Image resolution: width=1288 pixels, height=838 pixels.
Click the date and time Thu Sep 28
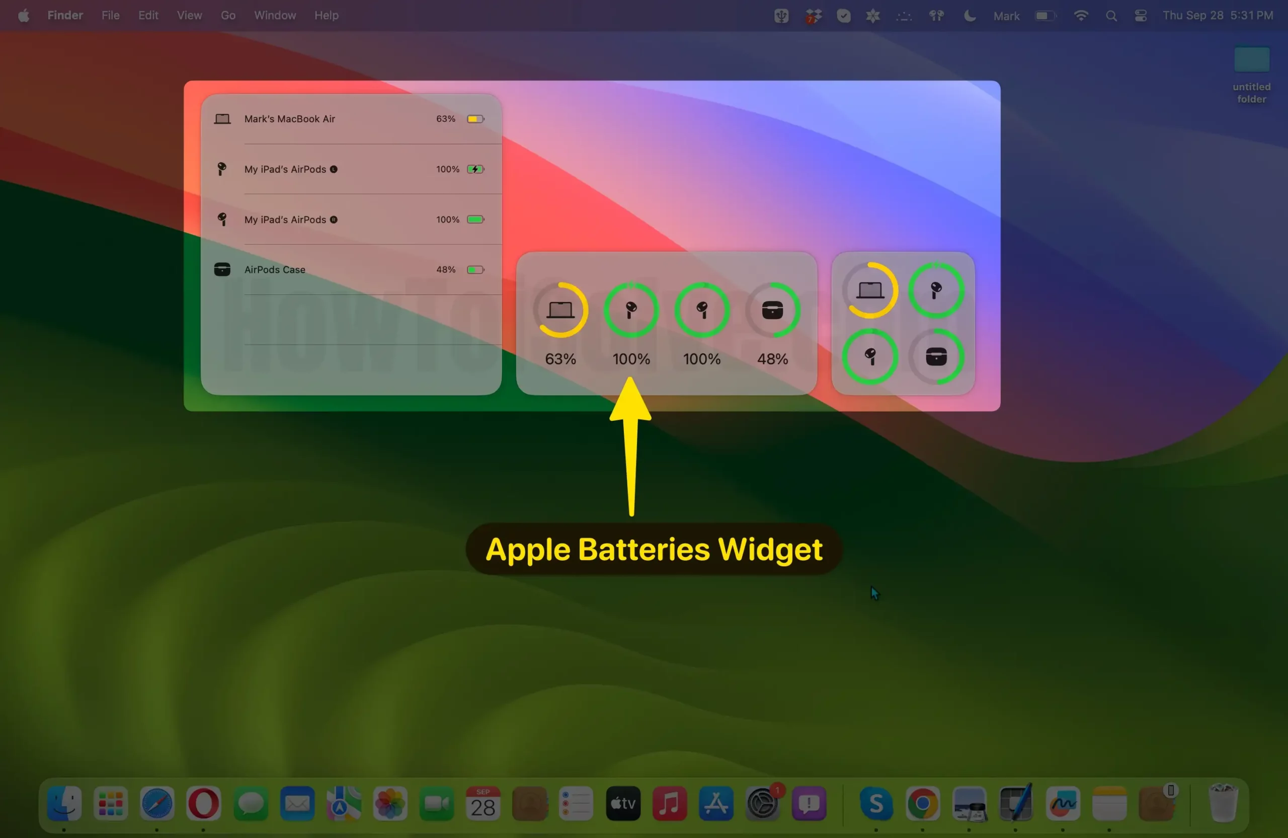pyautogui.click(x=1218, y=16)
